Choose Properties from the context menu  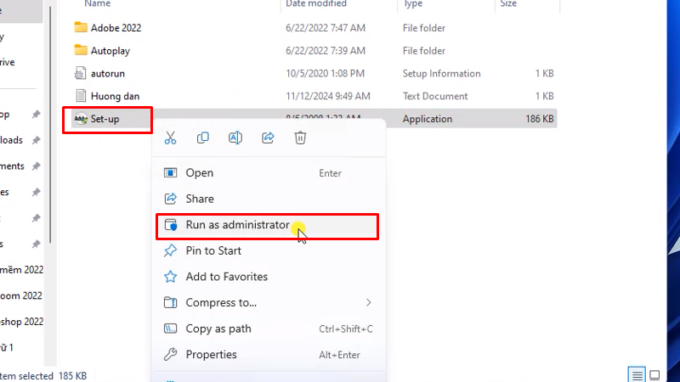tap(211, 354)
